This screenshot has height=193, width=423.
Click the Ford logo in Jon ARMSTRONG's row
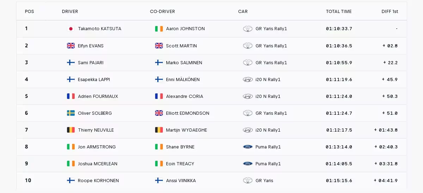[x=248, y=147]
